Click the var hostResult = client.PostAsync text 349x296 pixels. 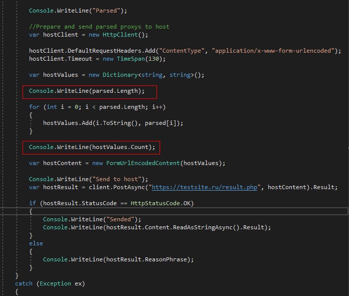[x=87, y=187]
